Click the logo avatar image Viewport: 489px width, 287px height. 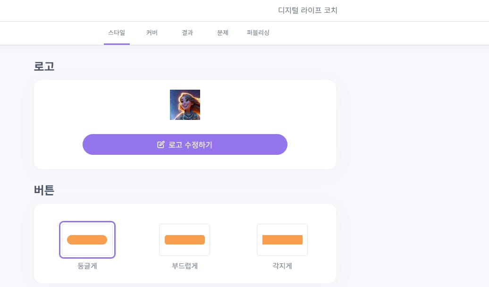click(x=185, y=105)
